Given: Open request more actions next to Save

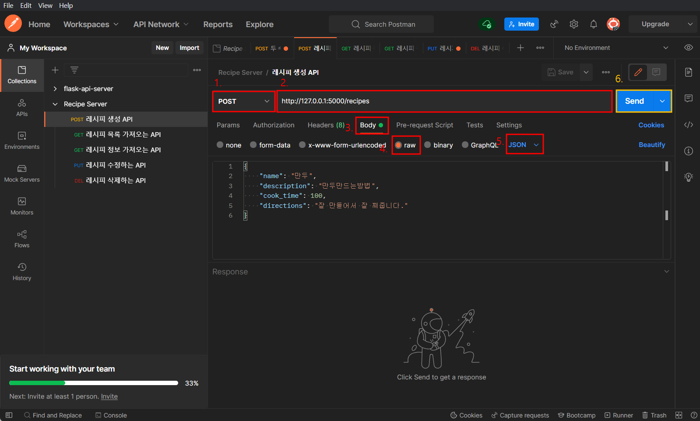Looking at the screenshot, I should (606, 72).
